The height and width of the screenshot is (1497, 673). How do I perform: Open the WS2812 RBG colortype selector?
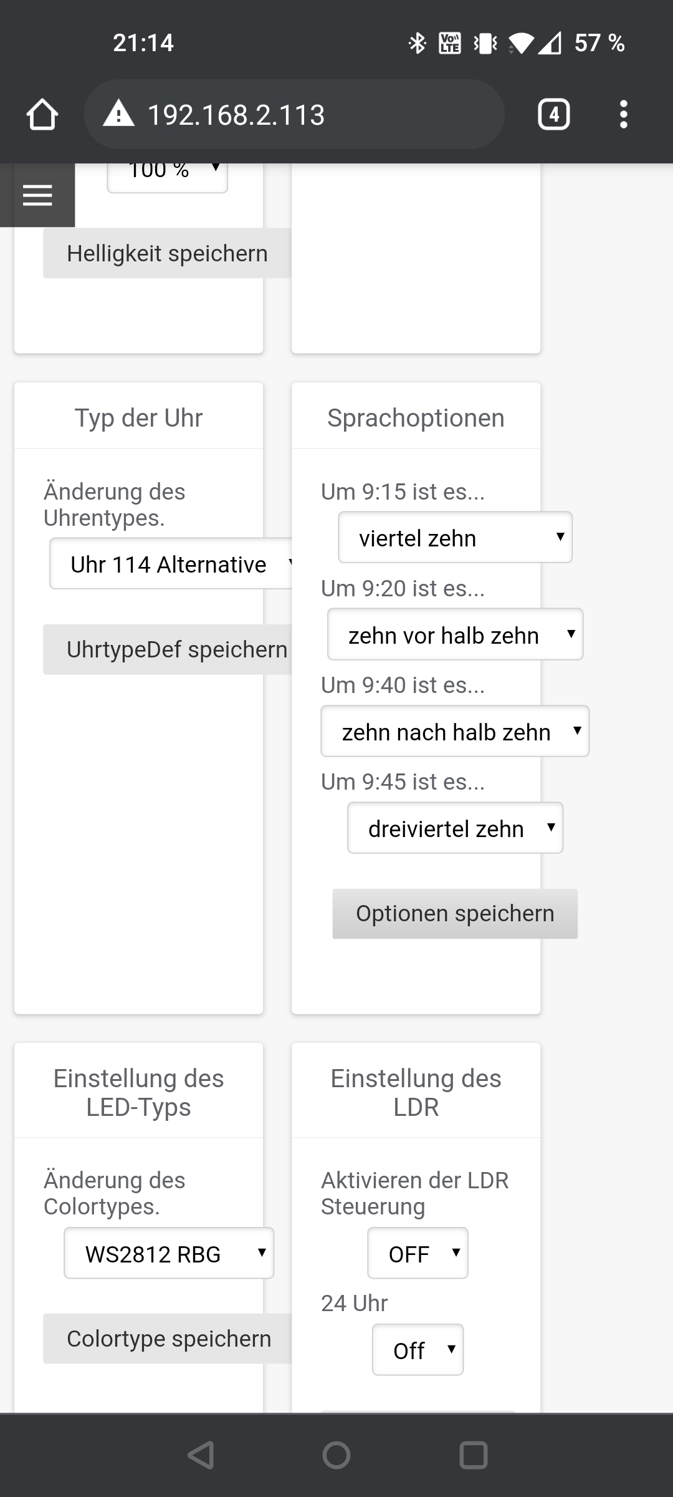[169, 1254]
